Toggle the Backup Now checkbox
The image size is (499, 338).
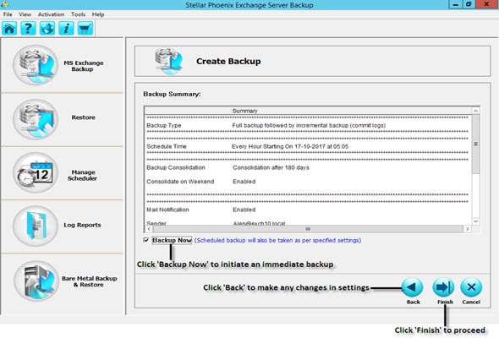pos(146,240)
